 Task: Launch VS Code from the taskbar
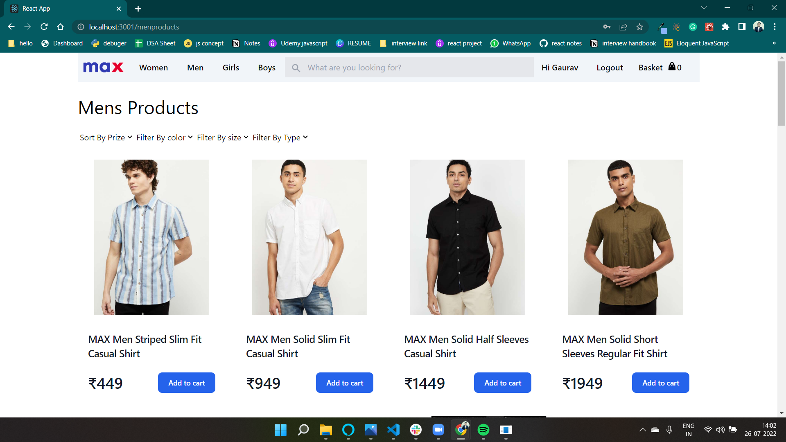(393, 430)
